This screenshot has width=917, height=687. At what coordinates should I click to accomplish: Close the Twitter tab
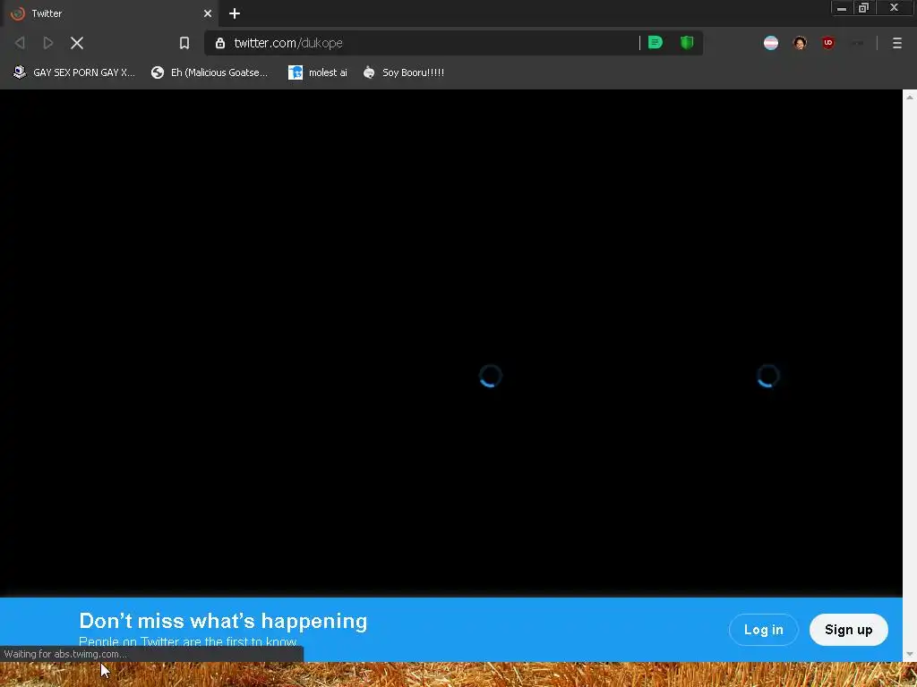208,13
